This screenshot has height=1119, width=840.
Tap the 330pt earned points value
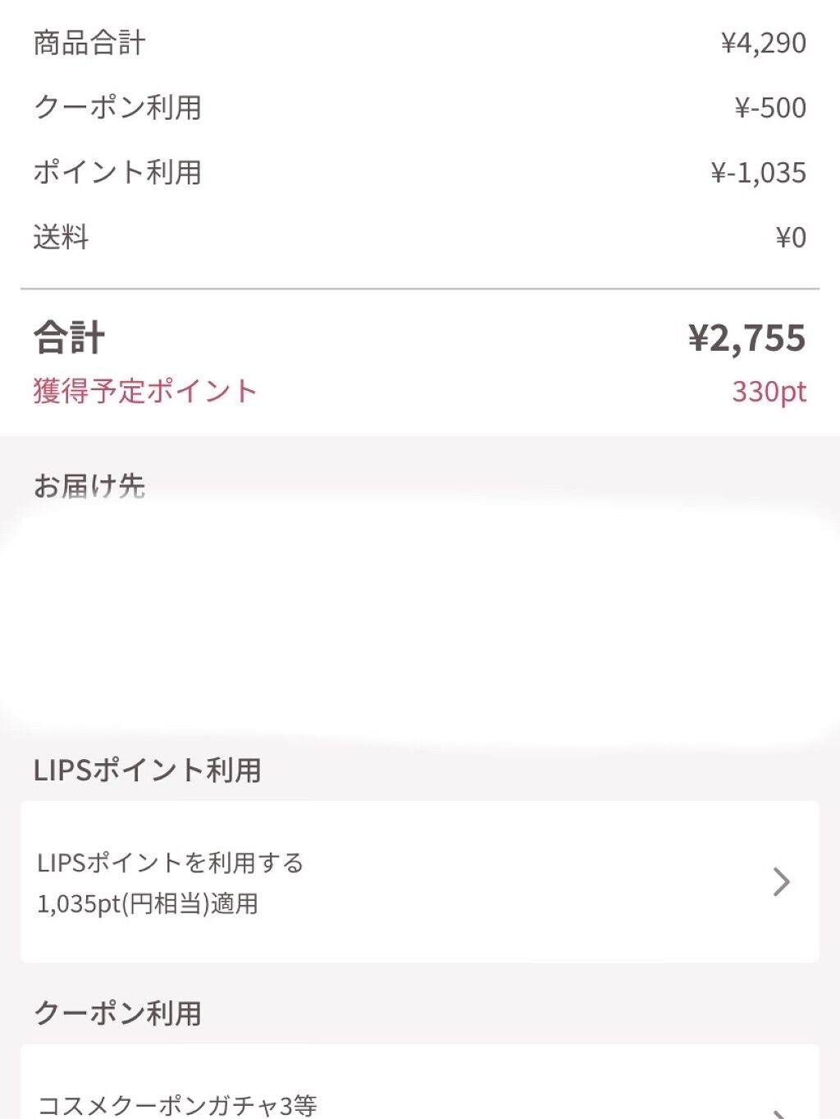(x=769, y=391)
